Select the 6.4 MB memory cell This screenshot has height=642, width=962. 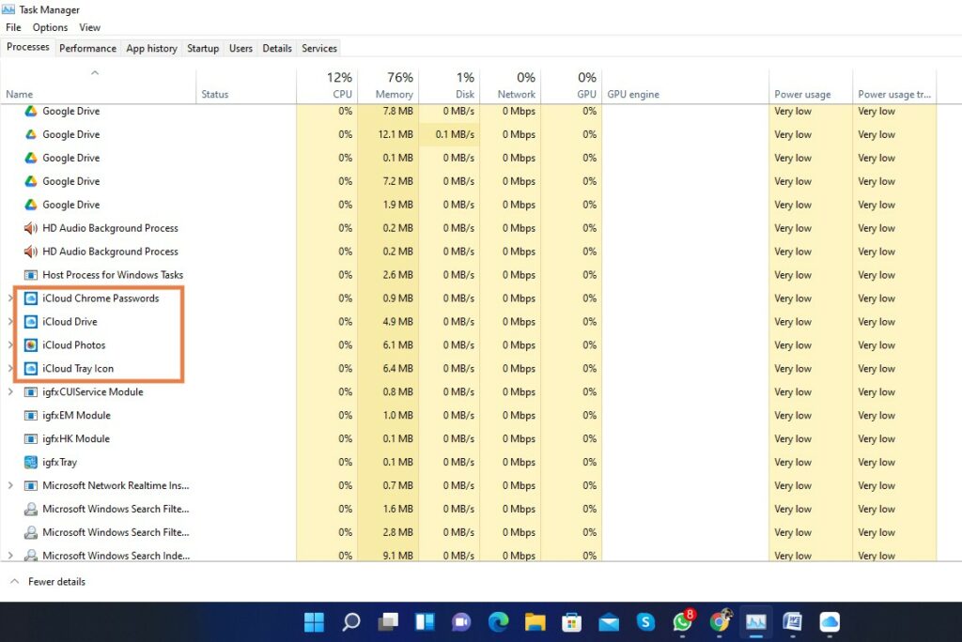pos(388,369)
